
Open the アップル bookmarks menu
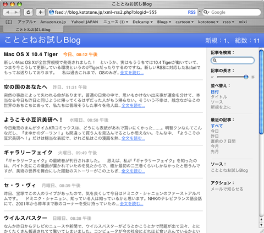(x=27, y=22)
